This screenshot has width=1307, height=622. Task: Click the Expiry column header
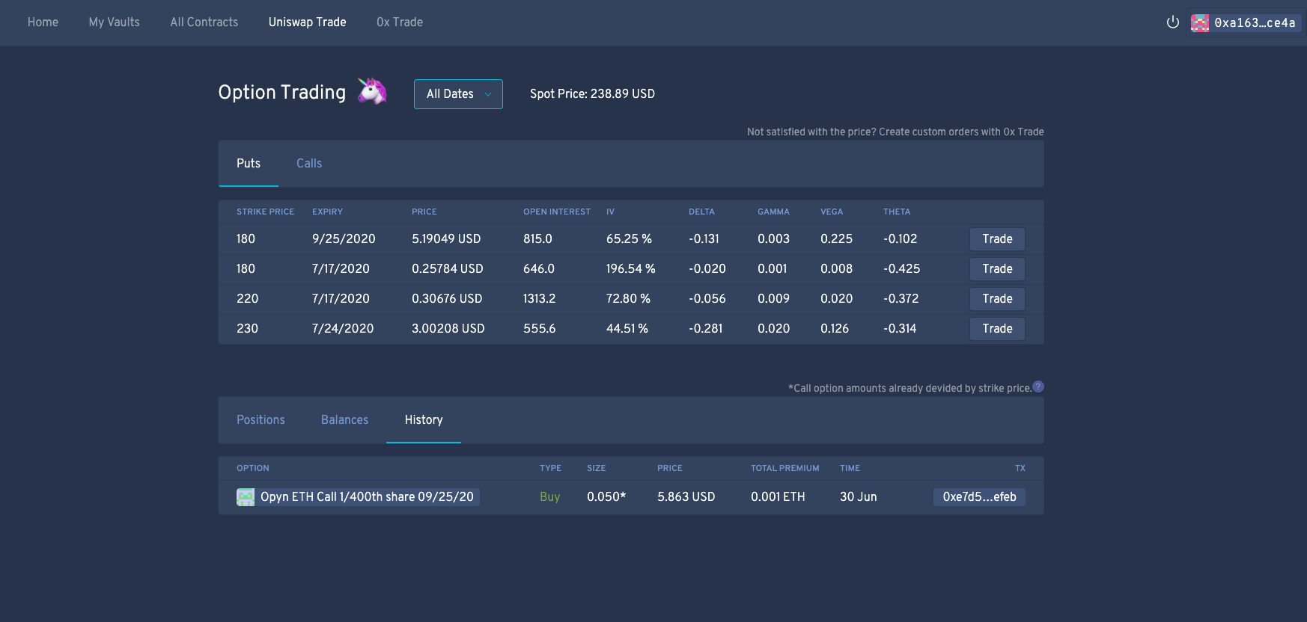click(327, 212)
